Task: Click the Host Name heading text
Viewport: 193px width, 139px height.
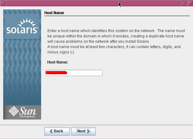Action: pos(54,13)
